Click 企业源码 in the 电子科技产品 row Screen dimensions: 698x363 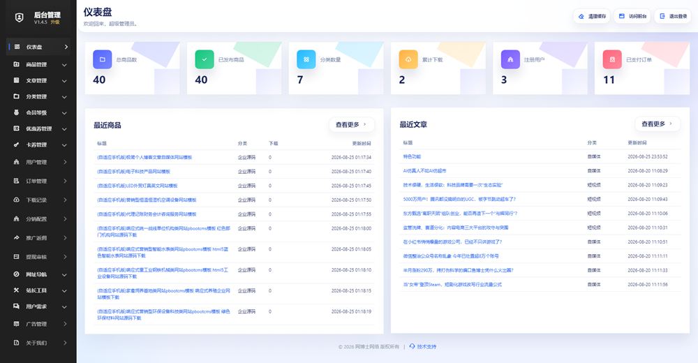(x=246, y=172)
